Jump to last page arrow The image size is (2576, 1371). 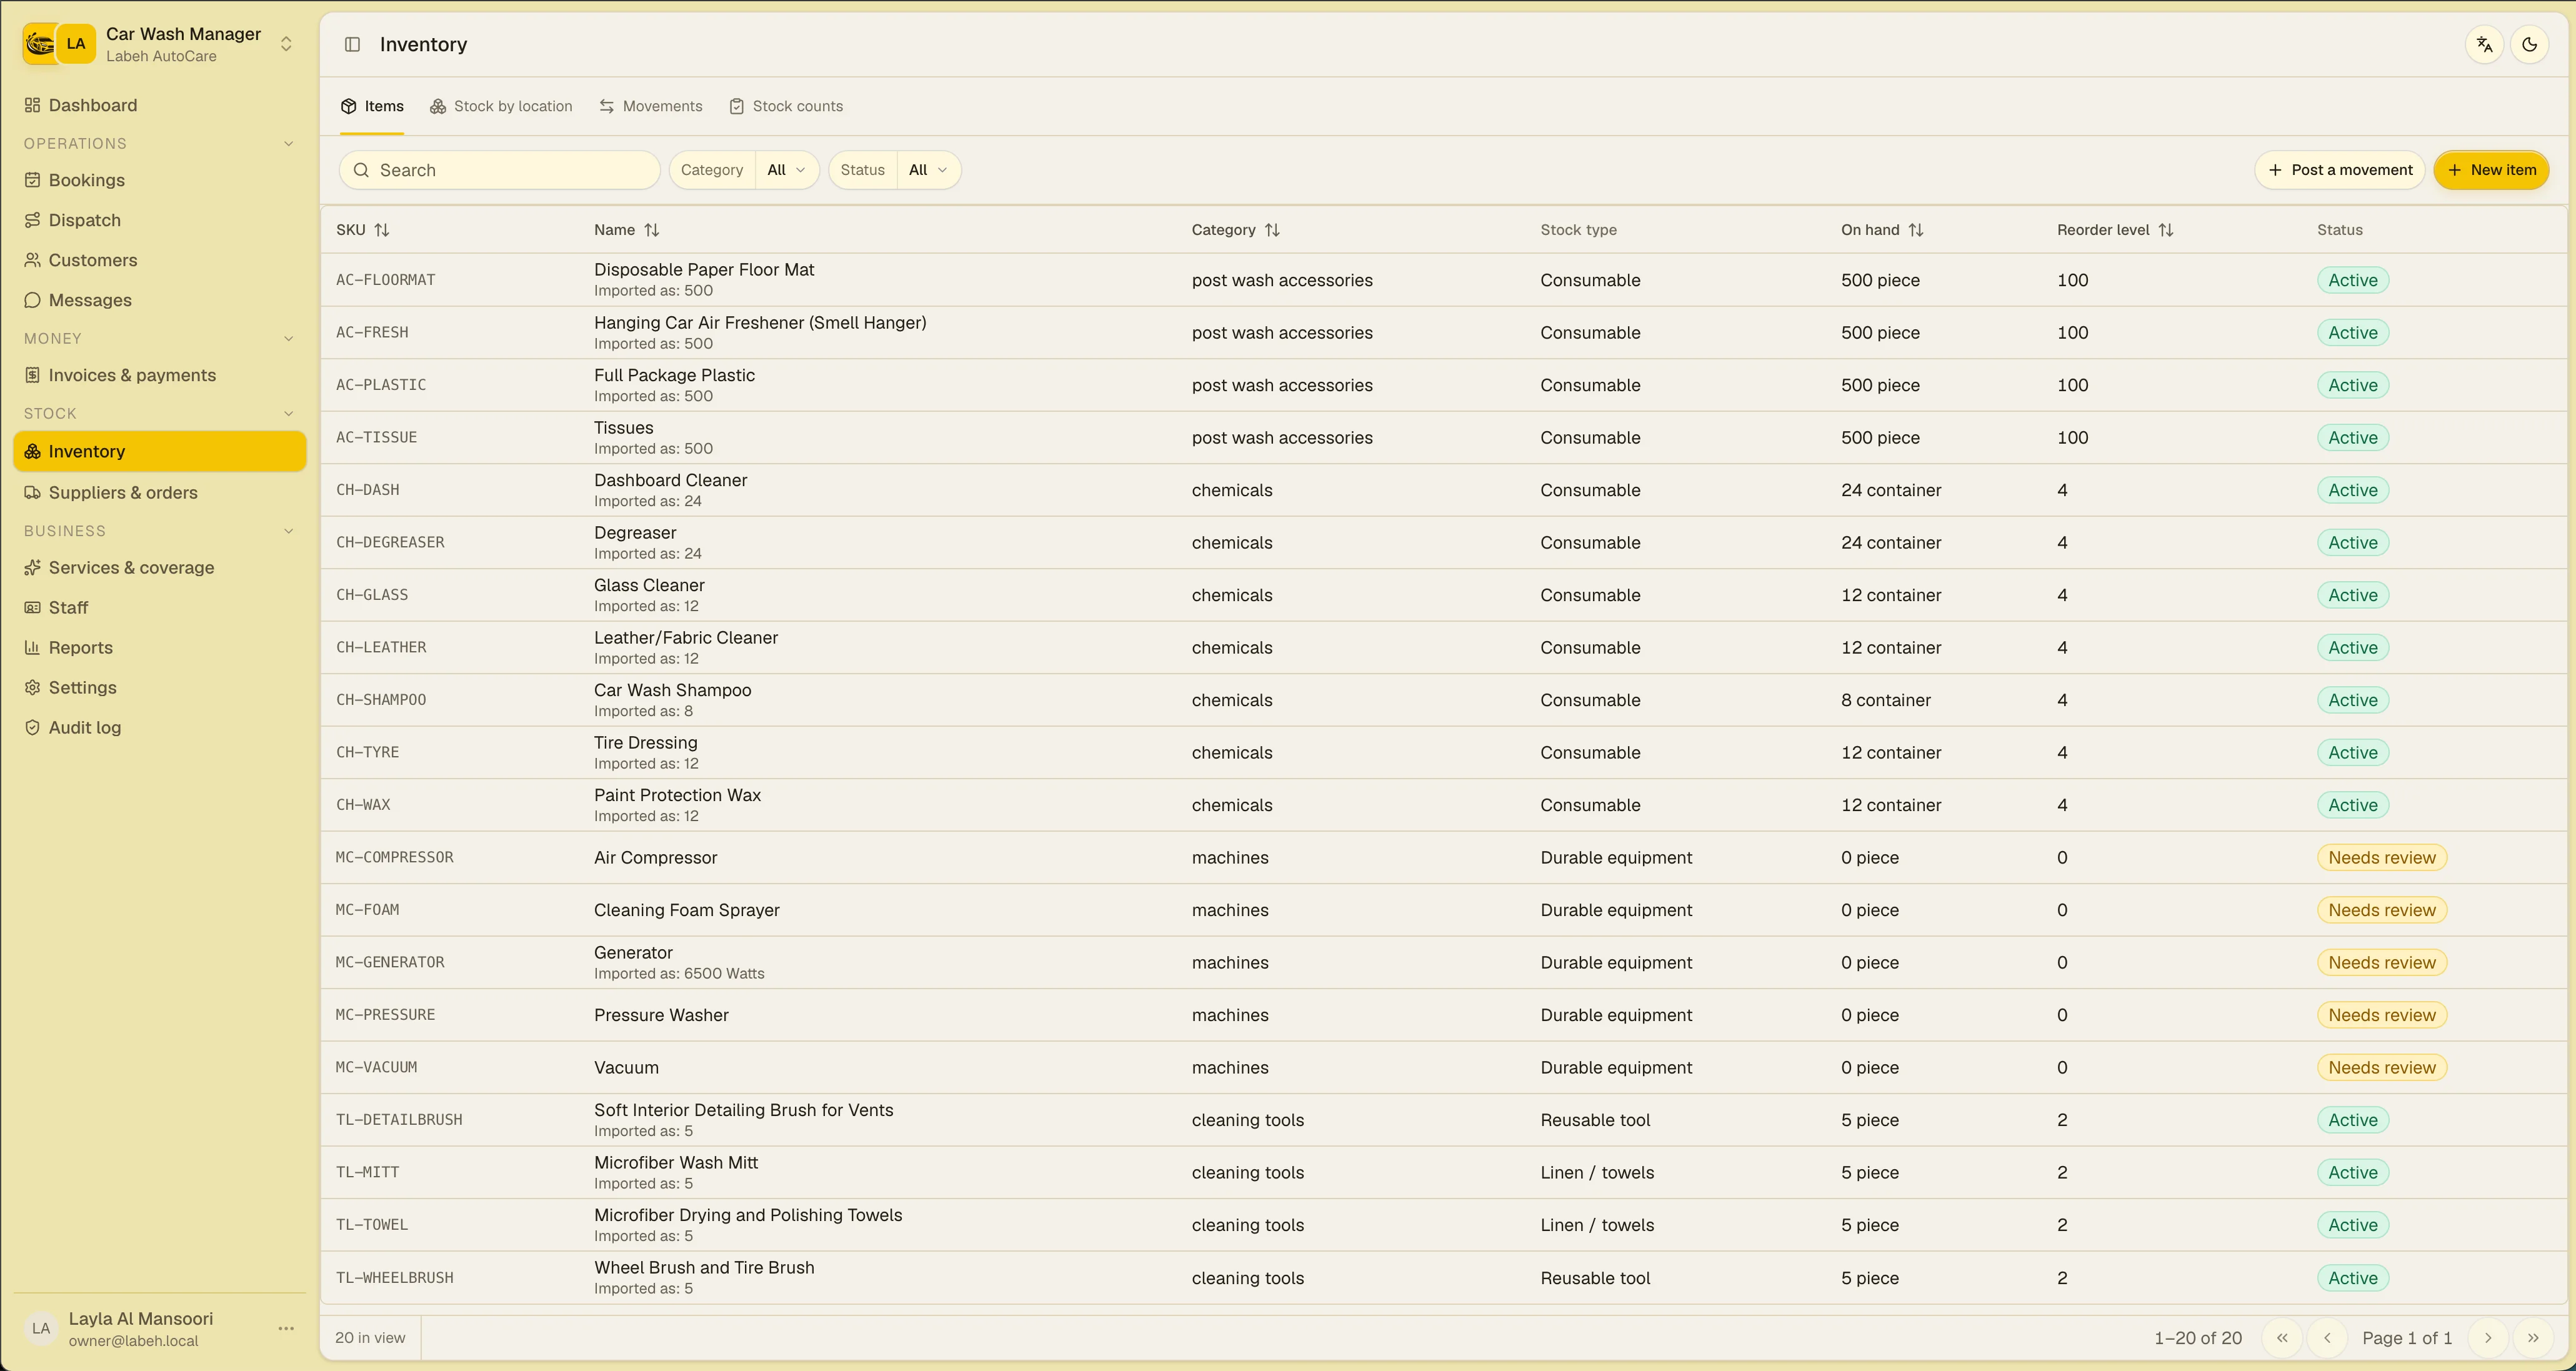click(2532, 1338)
